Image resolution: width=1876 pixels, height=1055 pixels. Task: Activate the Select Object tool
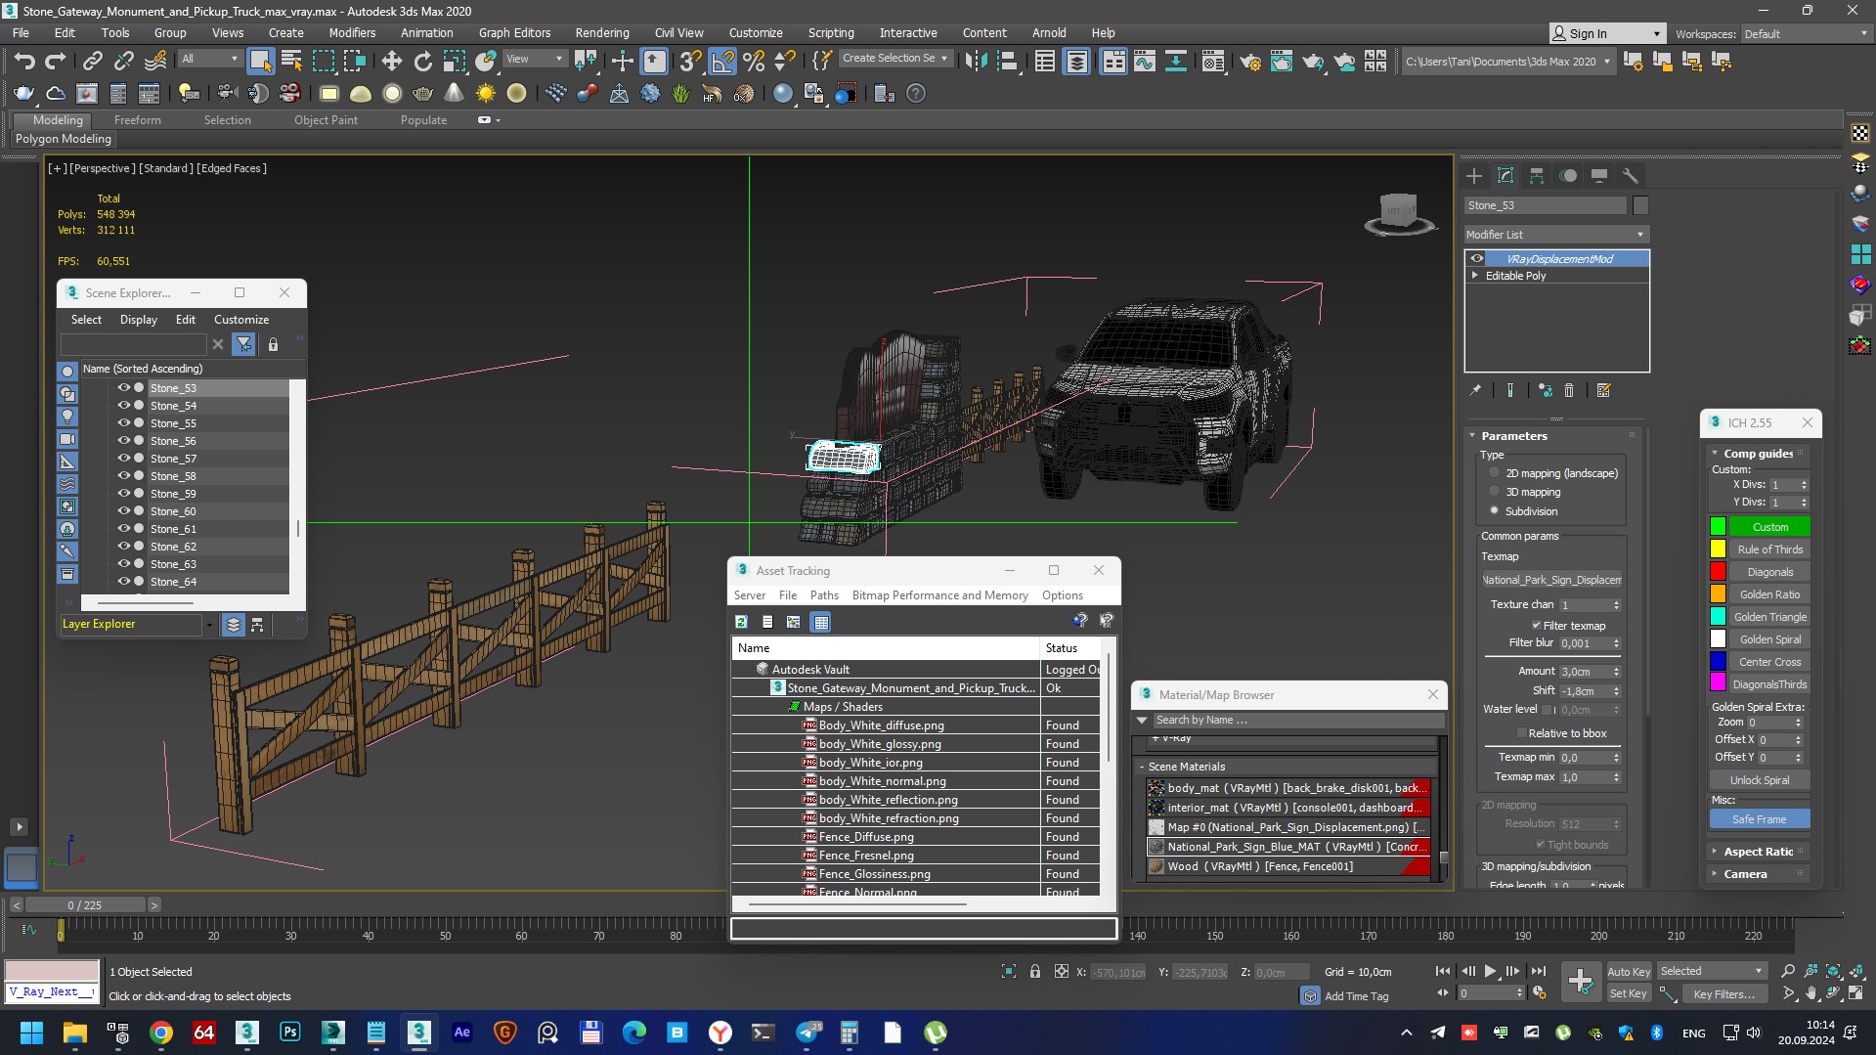260,62
